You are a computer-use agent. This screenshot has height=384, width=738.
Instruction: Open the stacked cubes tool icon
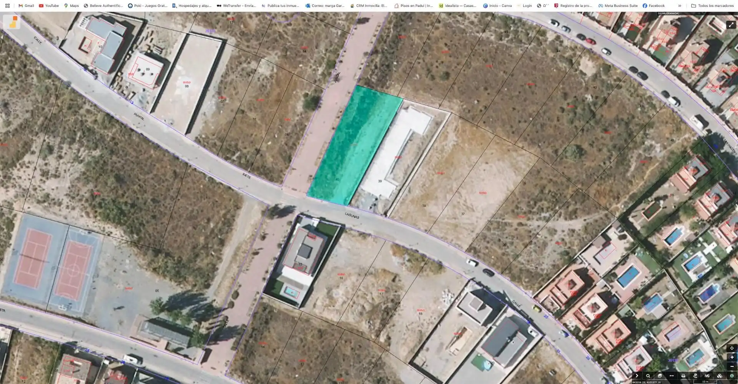[x=720, y=376]
